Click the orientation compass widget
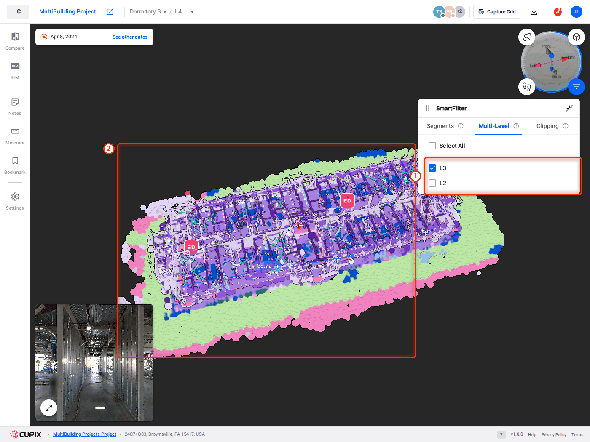The width and height of the screenshot is (590, 442). 552,62
